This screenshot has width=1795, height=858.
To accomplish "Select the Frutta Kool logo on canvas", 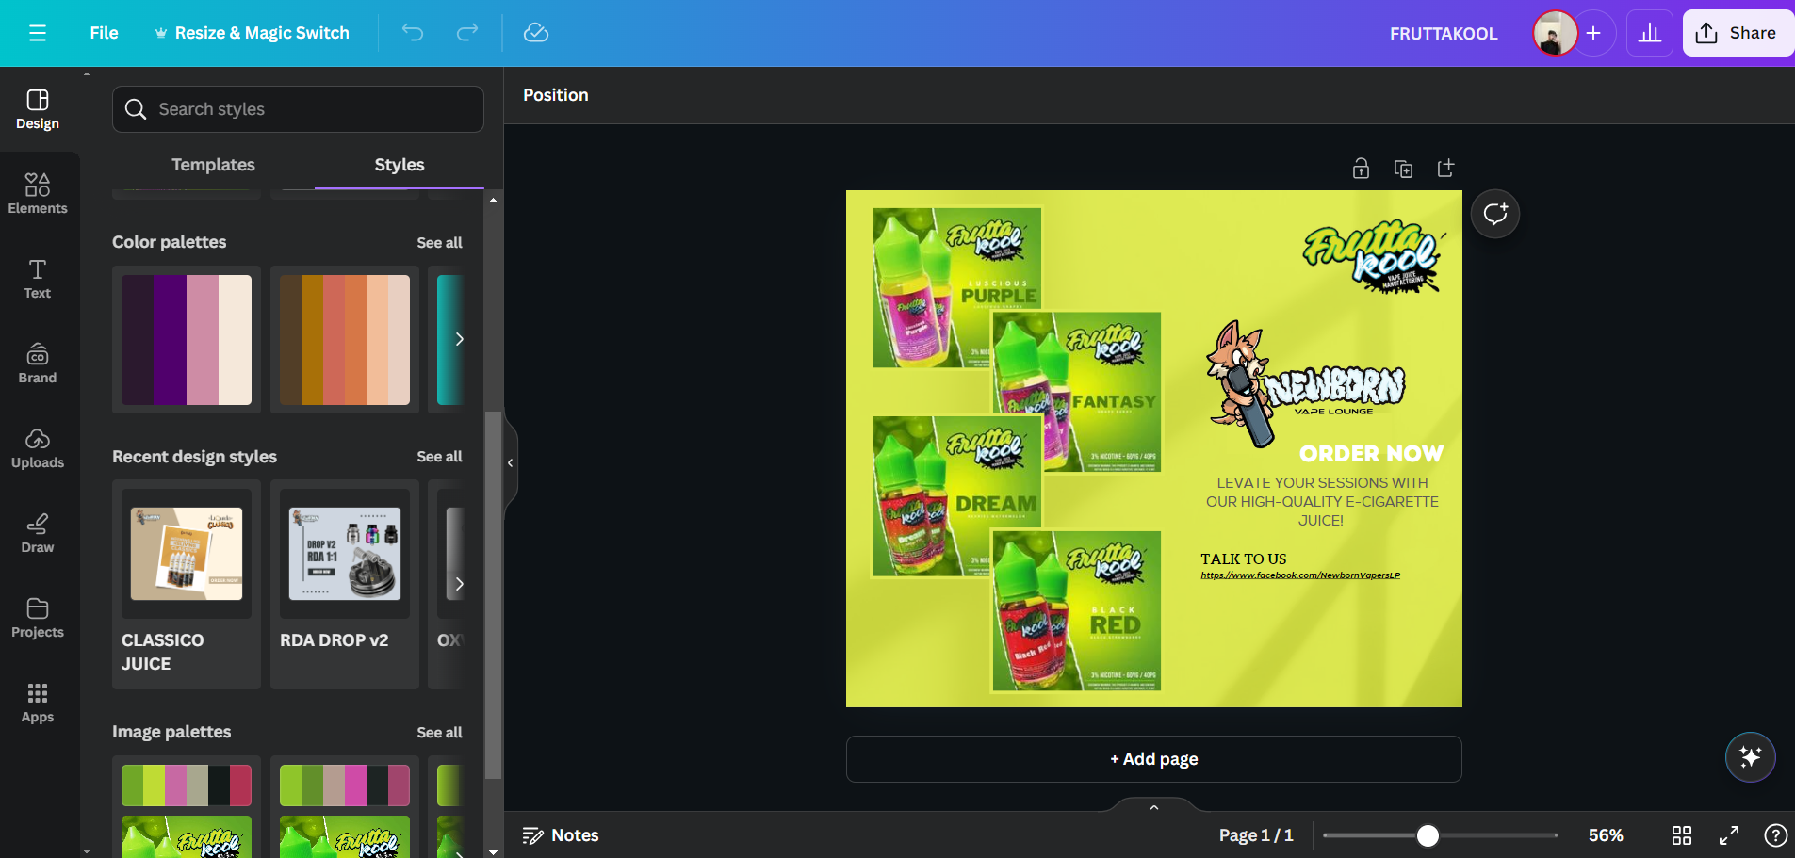I will (1373, 258).
